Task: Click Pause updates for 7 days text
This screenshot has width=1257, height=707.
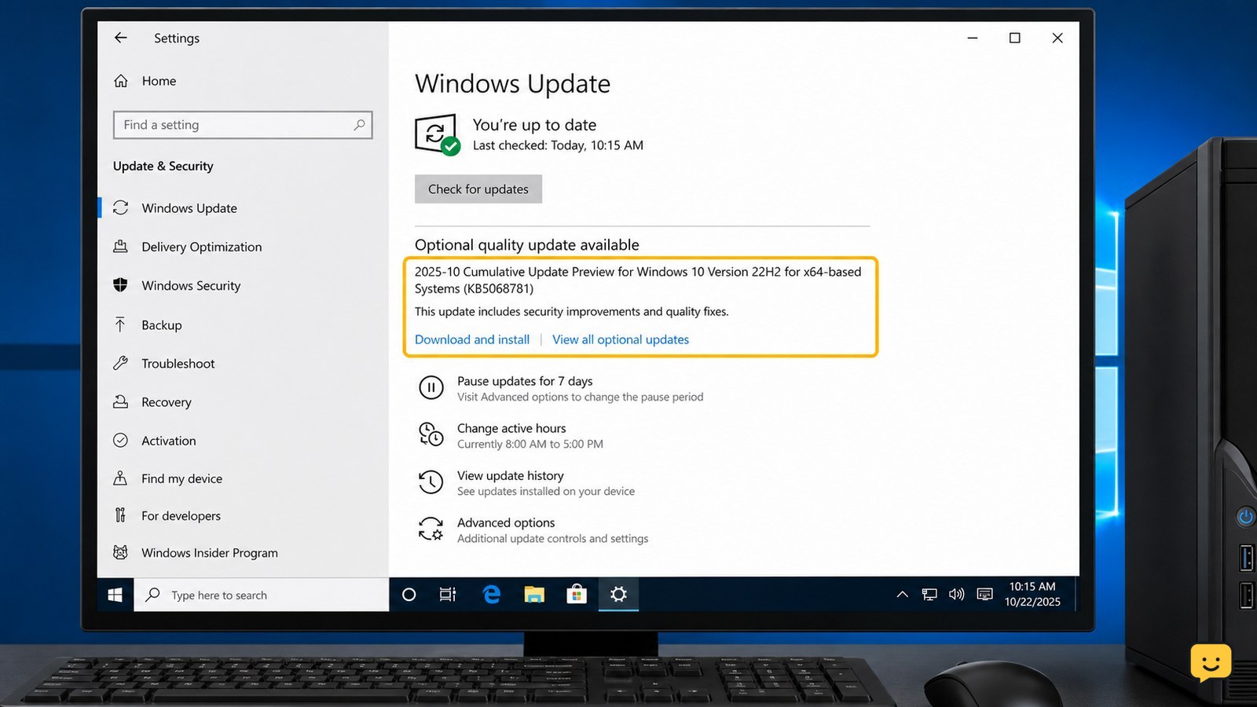Action: pos(525,381)
